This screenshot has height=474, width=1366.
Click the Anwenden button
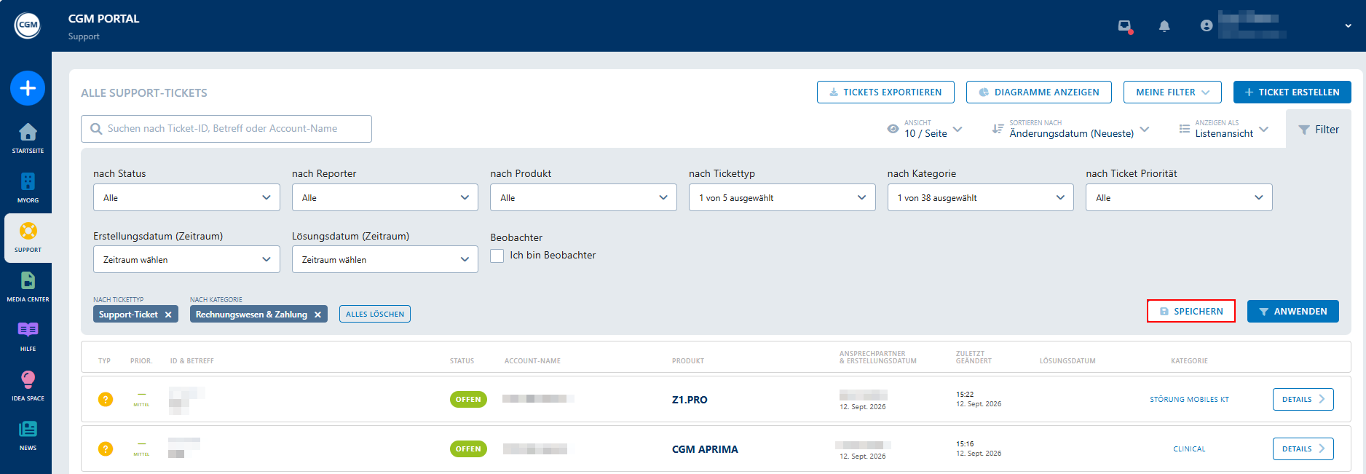(x=1293, y=311)
